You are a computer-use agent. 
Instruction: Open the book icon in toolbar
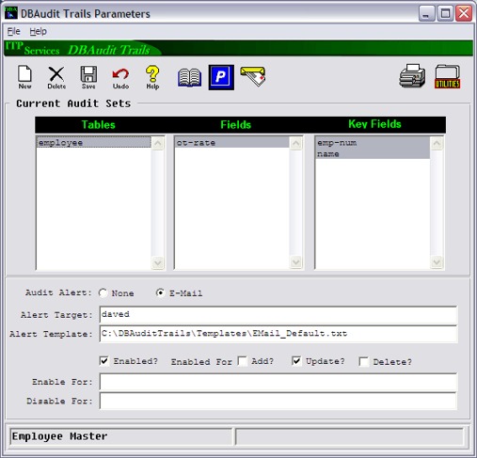coord(189,77)
